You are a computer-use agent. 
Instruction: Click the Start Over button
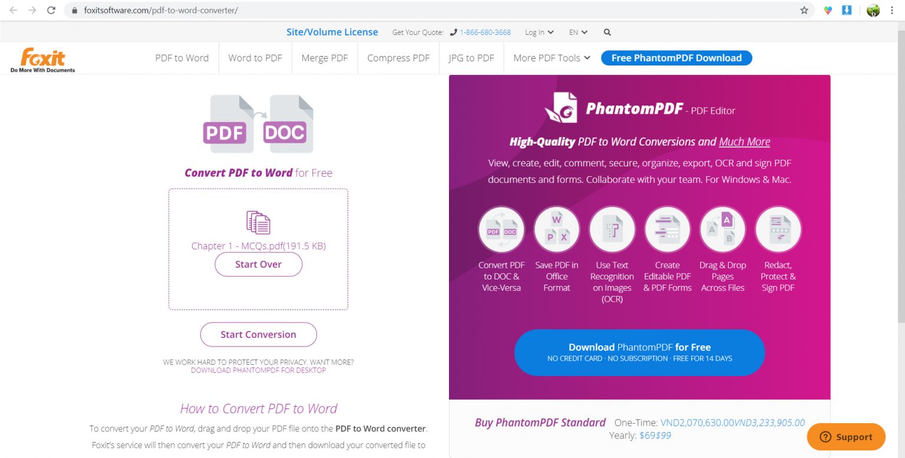pos(258,264)
